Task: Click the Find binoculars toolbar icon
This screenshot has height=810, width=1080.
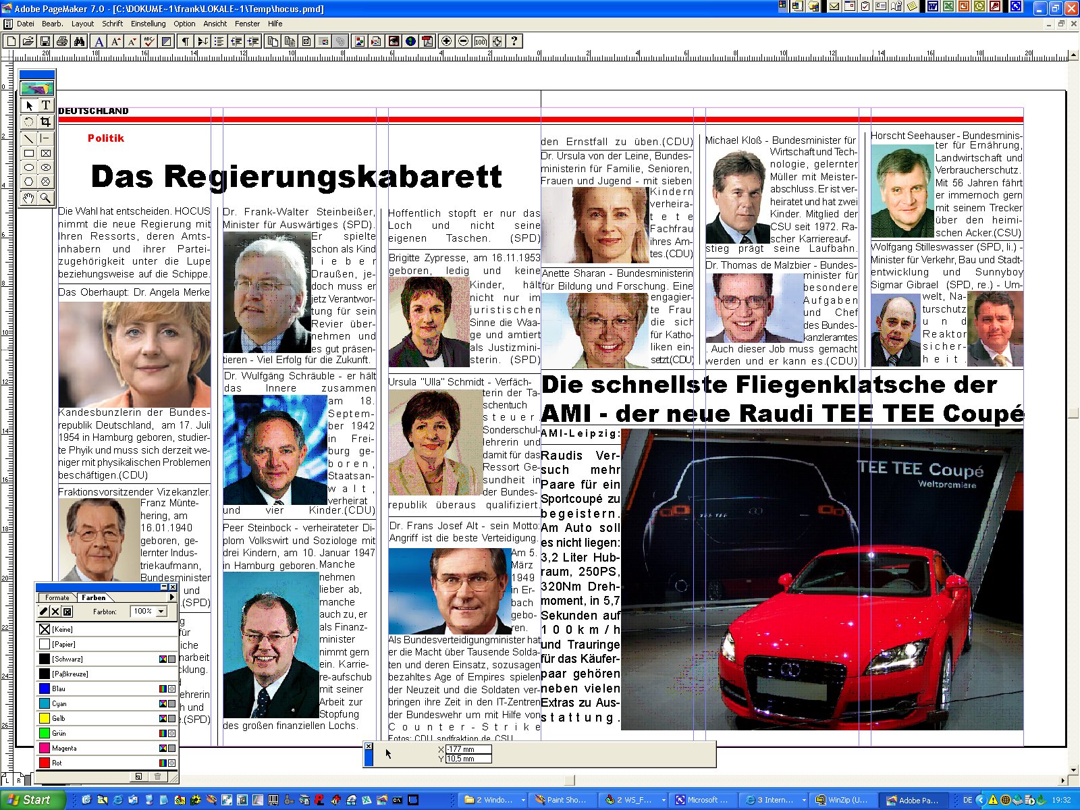Action: (x=79, y=41)
